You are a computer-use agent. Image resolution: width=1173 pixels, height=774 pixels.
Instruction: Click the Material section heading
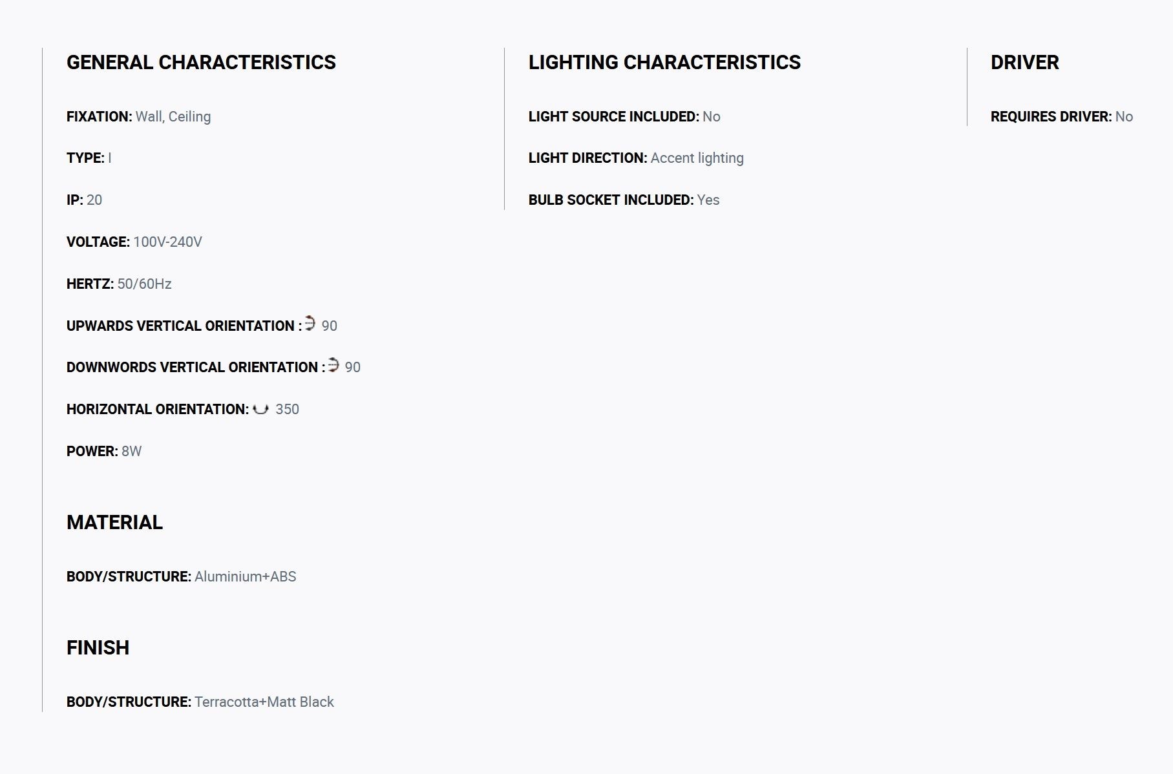point(114,522)
